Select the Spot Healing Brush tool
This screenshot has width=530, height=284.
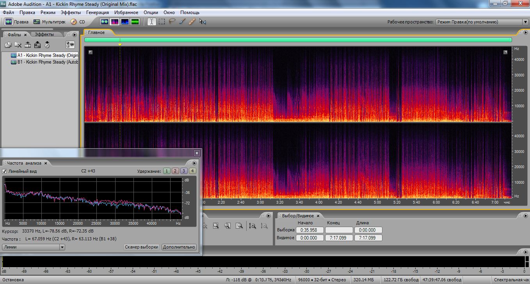(192, 22)
